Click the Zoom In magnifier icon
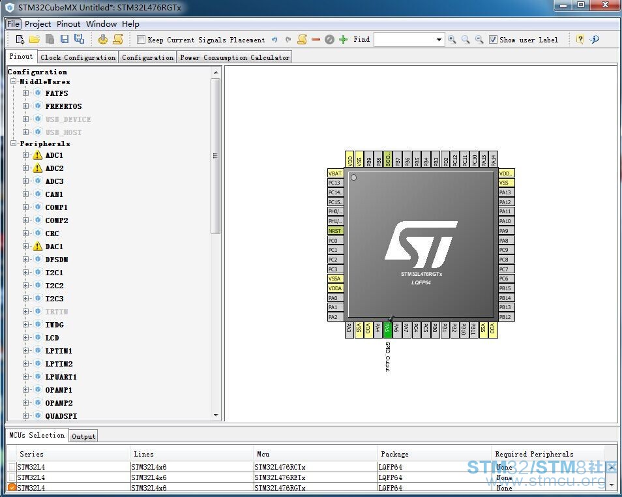This screenshot has width=622, height=497. (452, 39)
